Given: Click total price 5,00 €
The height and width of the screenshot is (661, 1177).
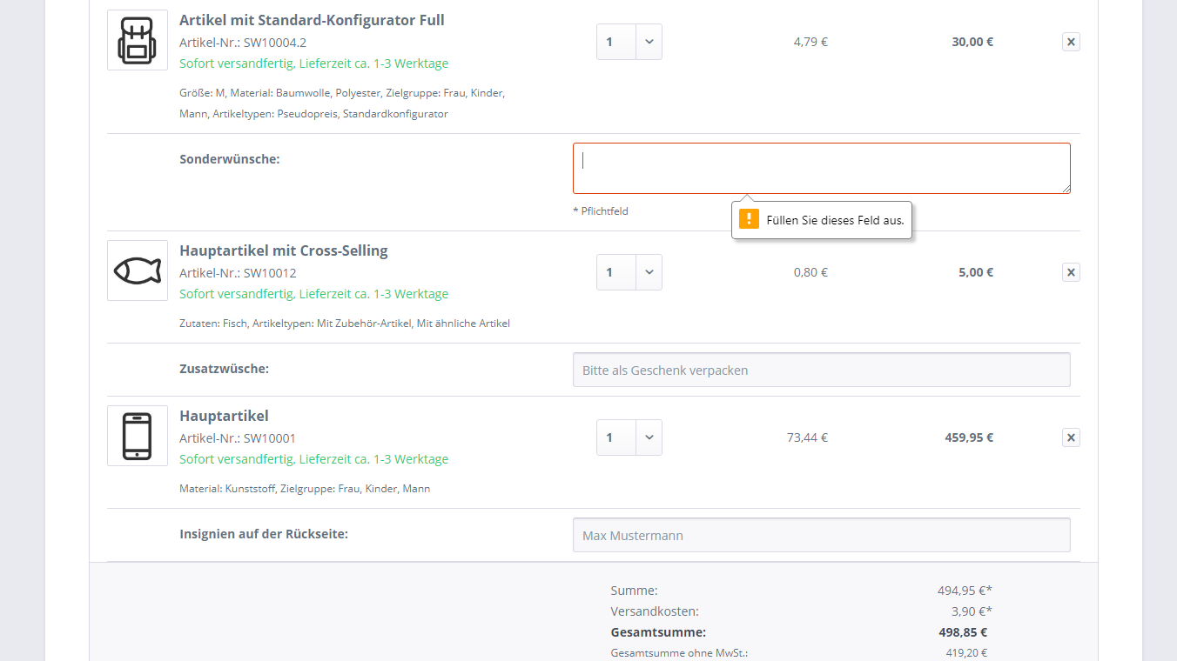Looking at the screenshot, I should click(976, 272).
